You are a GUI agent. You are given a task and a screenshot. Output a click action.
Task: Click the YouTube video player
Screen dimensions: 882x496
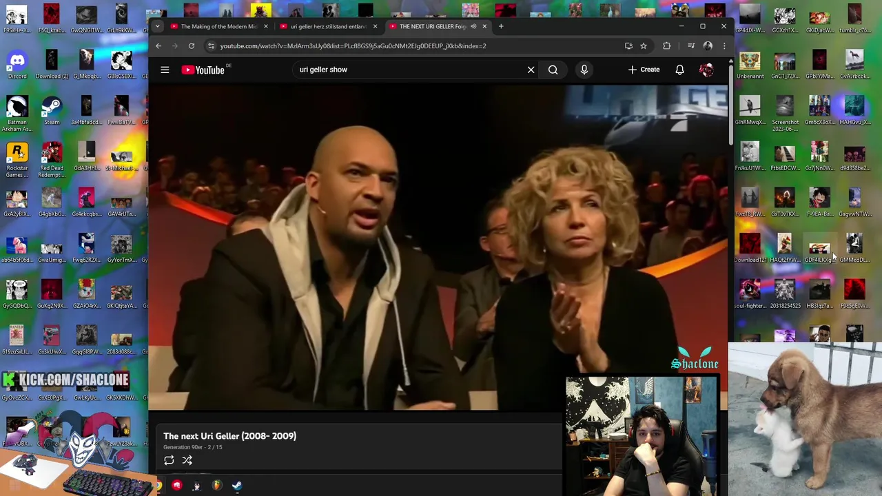(x=438, y=248)
